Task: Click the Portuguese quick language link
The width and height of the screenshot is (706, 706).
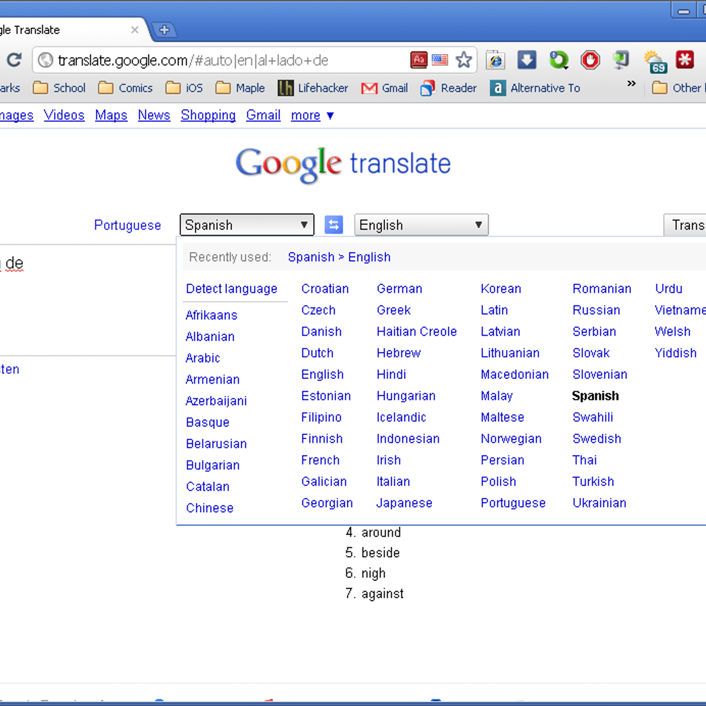Action: pyautogui.click(x=128, y=225)
